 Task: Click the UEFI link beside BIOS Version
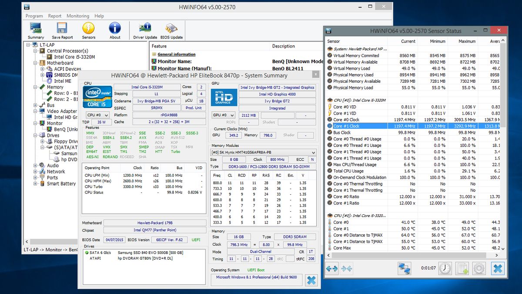[195, 240]
